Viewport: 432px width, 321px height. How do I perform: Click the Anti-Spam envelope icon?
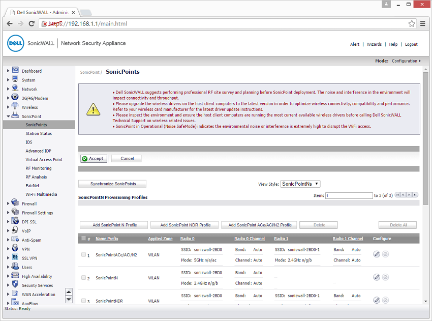click(x=15, y=239)
